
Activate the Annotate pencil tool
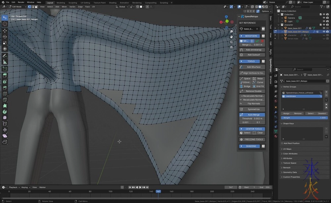[5, 56]
